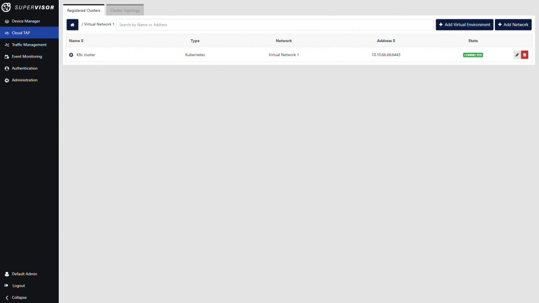Go to Event Monitoring
The height and width of the screenshot is (303, 539).
pyautogui.click(x=26, y=57)
